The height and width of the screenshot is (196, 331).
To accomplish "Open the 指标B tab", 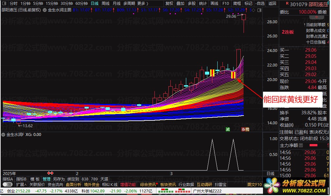I will coord(21,179).
